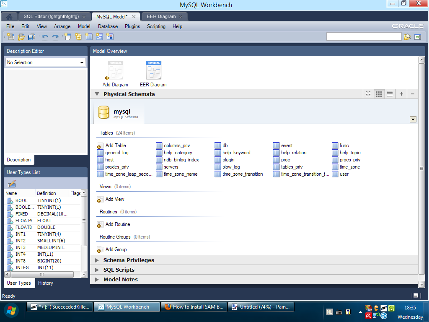Image resolution: width=429 pixels, height=322 pixels.
Task: Click the Avira antivirus tray icon
Action: click(x=369, y=316)
